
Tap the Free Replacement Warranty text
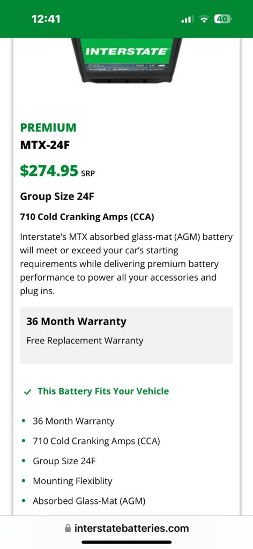pyautogui.click(x=85, y=340)
